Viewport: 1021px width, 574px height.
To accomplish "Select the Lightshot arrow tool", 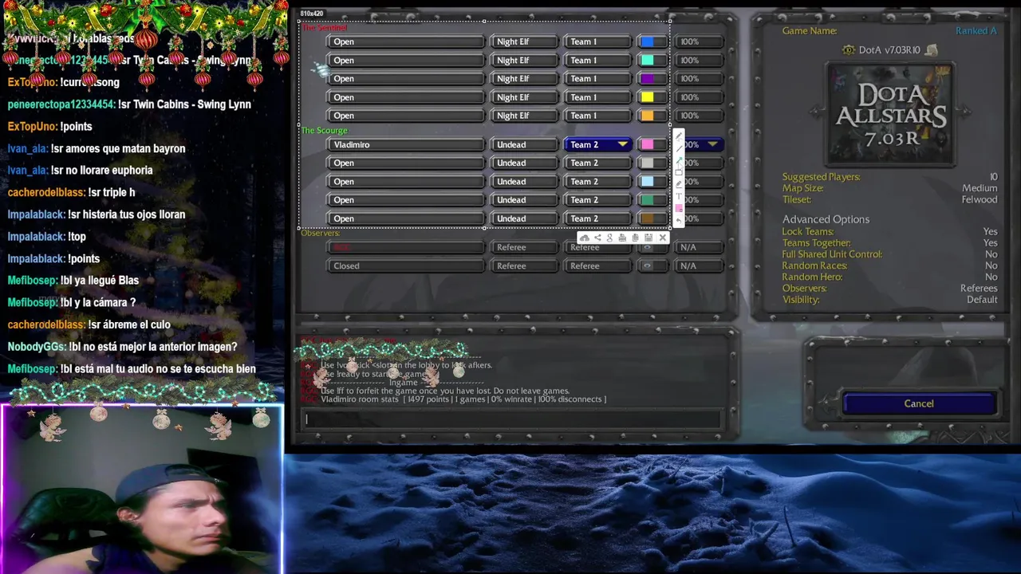I will [679, 160].
